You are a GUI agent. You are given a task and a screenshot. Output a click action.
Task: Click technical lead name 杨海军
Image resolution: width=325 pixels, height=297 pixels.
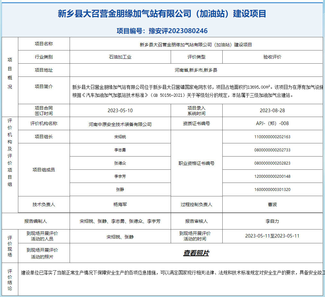tap(120, 204)
